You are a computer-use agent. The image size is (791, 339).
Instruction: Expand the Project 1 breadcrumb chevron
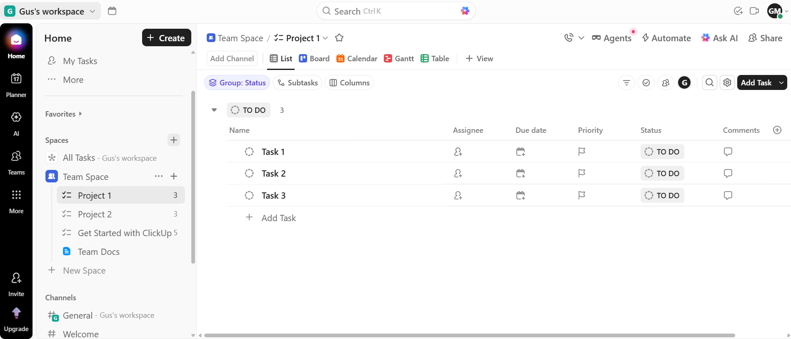coord(325,38)
